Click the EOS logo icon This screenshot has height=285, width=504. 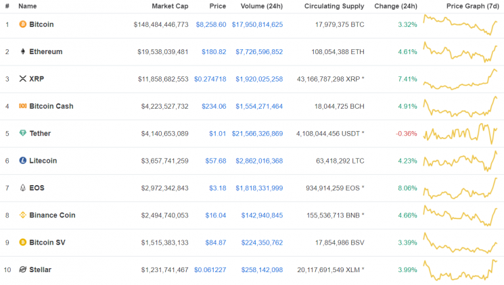coord(22,188)
